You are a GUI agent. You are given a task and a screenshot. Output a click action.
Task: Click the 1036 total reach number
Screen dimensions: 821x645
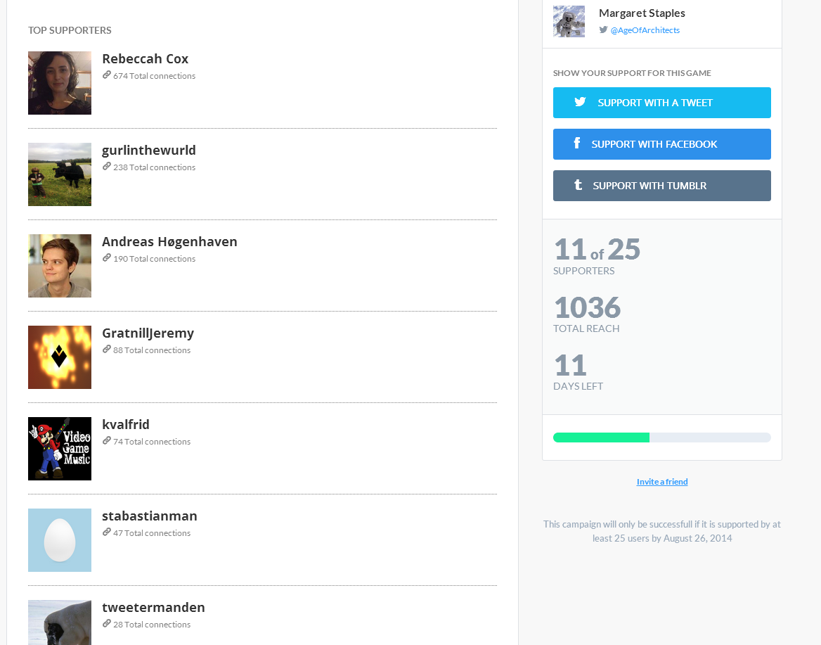point(588,307)
